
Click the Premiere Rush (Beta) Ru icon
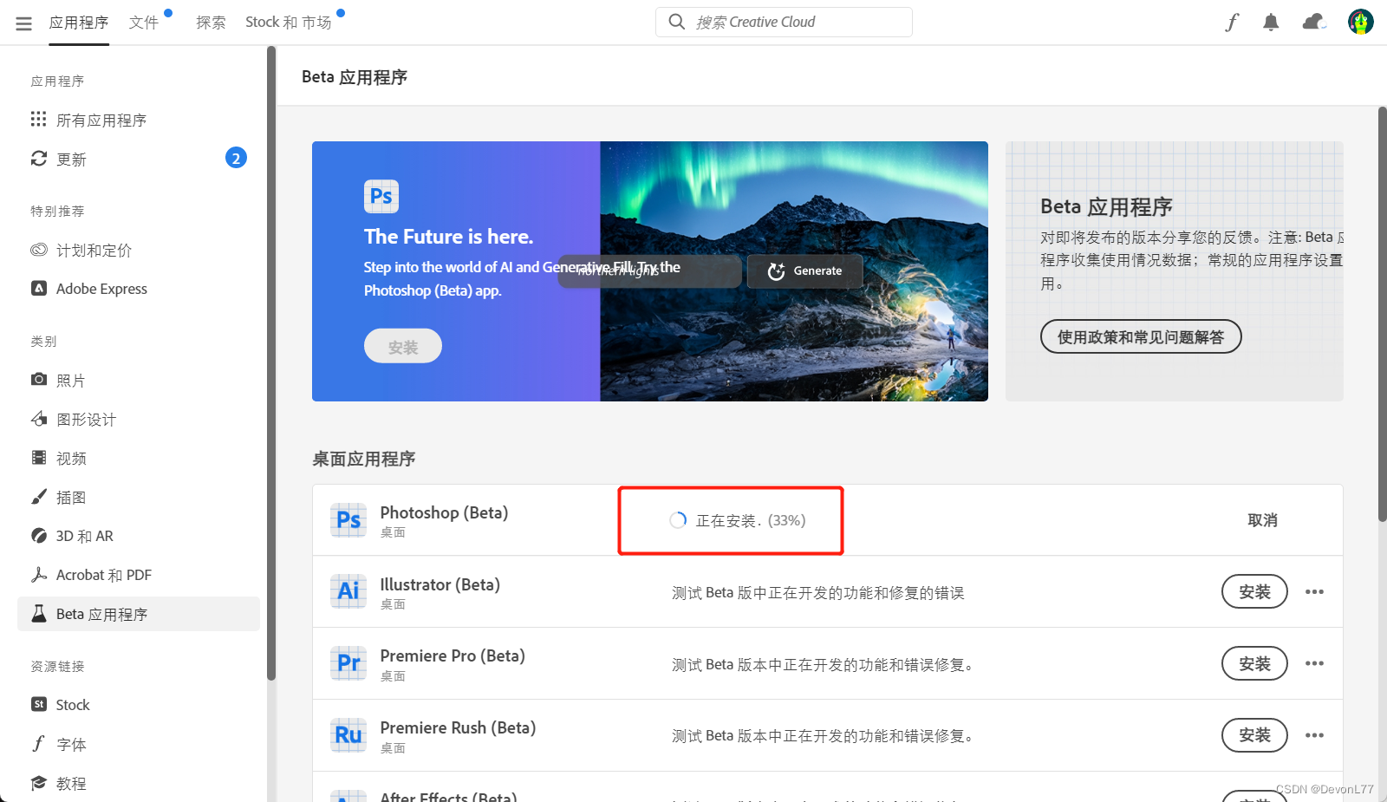348,735
